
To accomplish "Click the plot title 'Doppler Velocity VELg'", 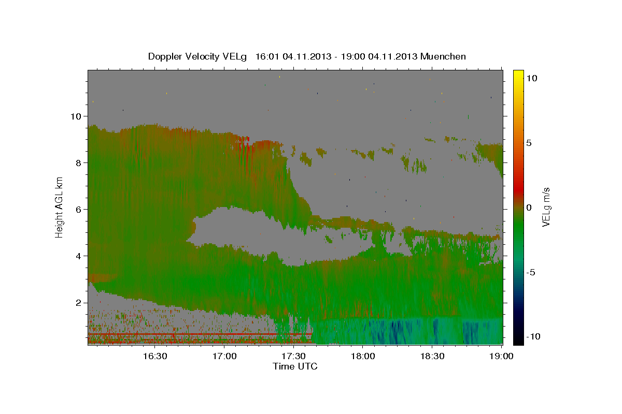I will 196,56.
